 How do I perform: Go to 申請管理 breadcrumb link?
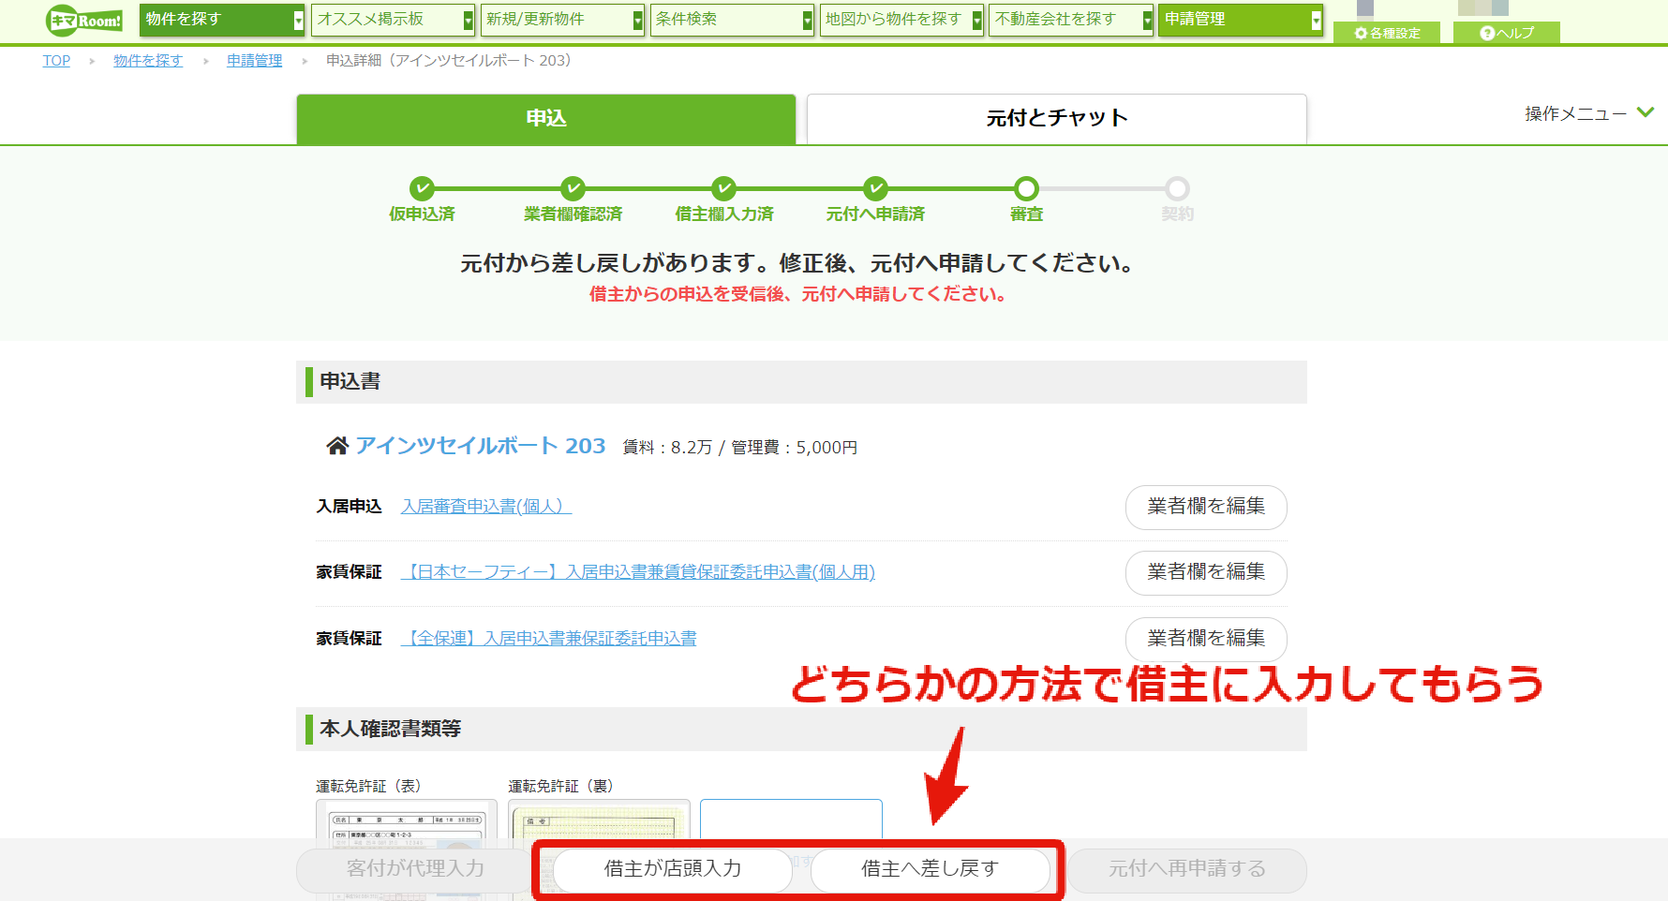click(x=254, y=60)
